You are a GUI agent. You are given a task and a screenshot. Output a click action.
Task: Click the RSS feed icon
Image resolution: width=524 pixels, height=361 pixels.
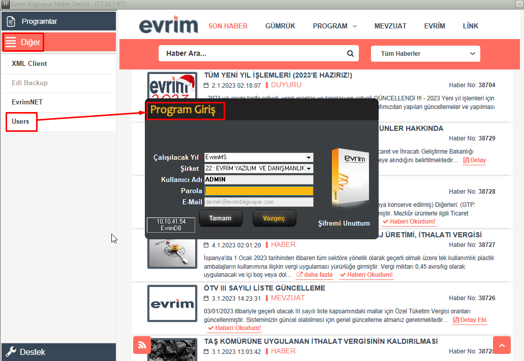(x=142, y=345)
